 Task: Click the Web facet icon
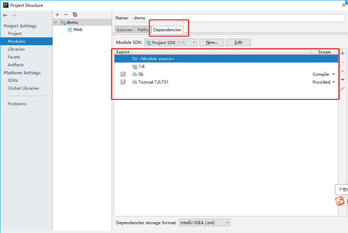coord(70,30)
